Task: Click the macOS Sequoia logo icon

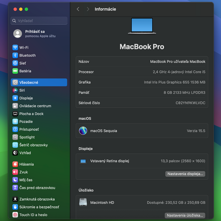Action: click(x=83, y=131)
